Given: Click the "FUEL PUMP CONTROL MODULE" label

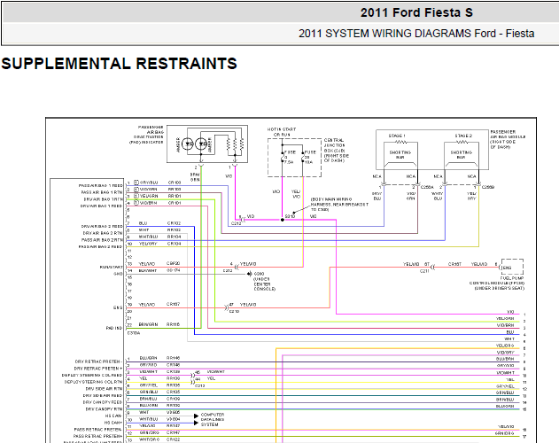Looking at the screenshot, I should pos(497,283).
